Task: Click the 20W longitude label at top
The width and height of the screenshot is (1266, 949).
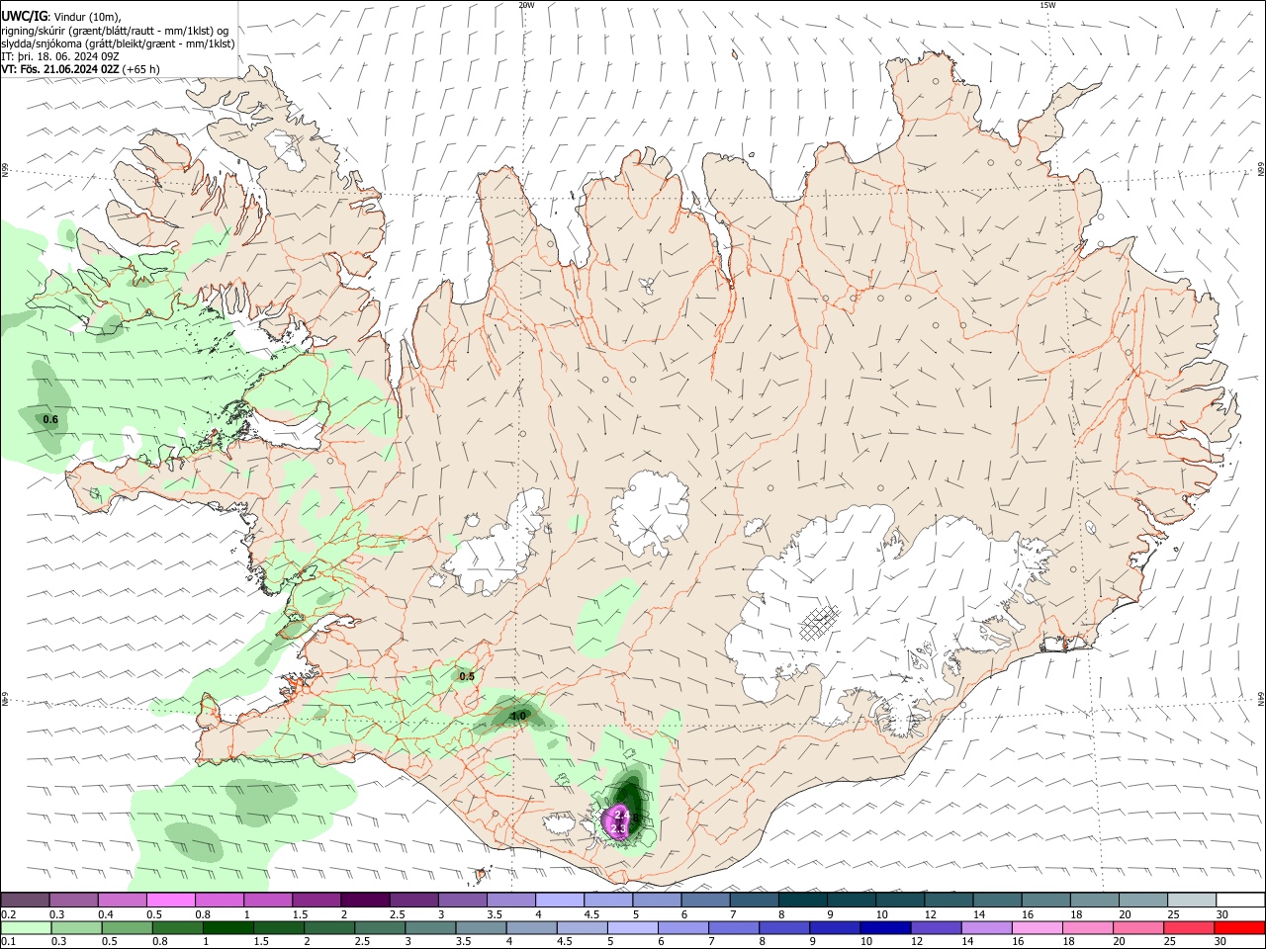Action: (x=526, y=5)
